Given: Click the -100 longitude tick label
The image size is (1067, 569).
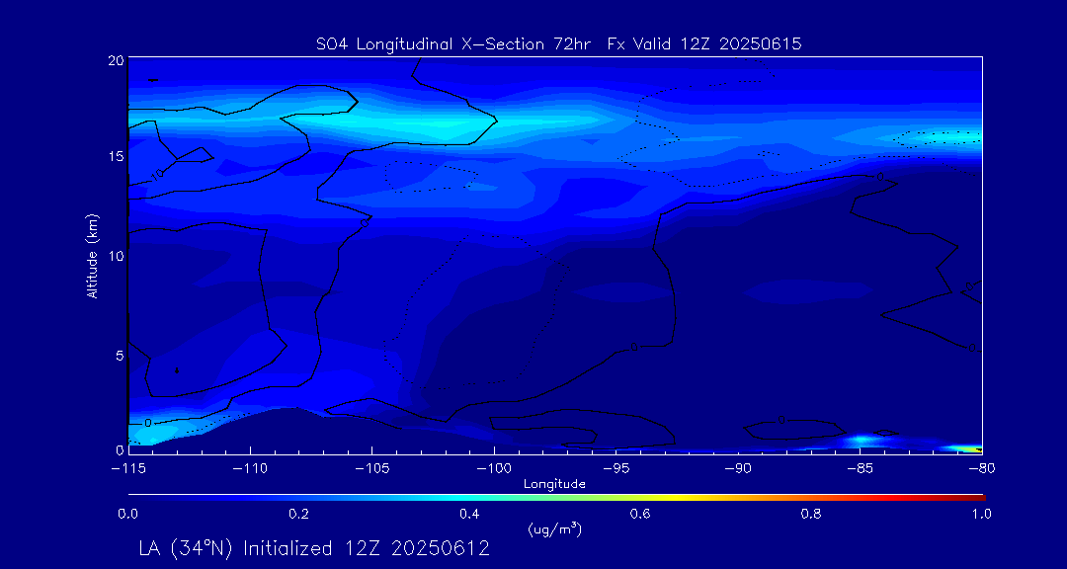Looking at the screenshot, I should point(493,468).
